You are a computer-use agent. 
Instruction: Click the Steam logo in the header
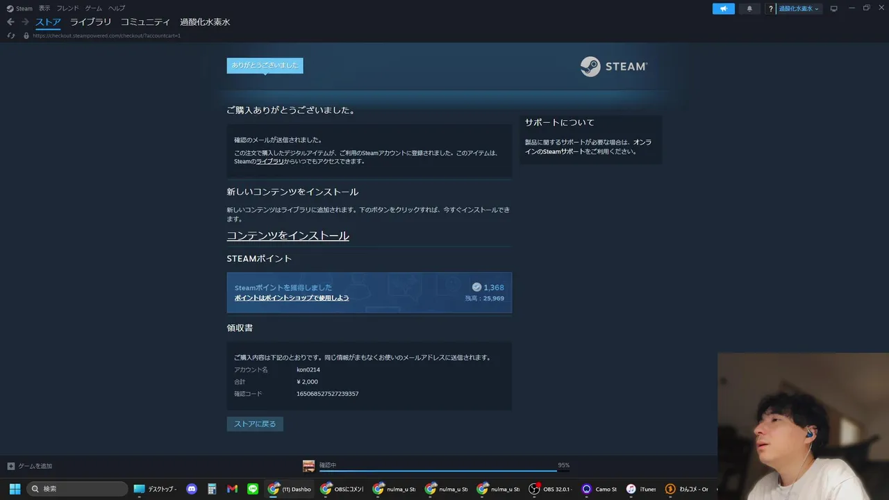click(x=614, y=67)
